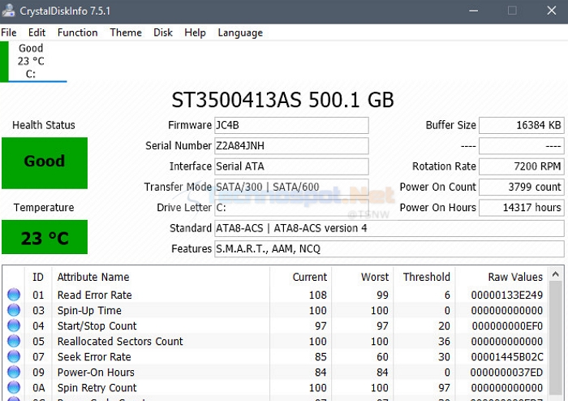Click the Temperature label

tap(44, 207)
